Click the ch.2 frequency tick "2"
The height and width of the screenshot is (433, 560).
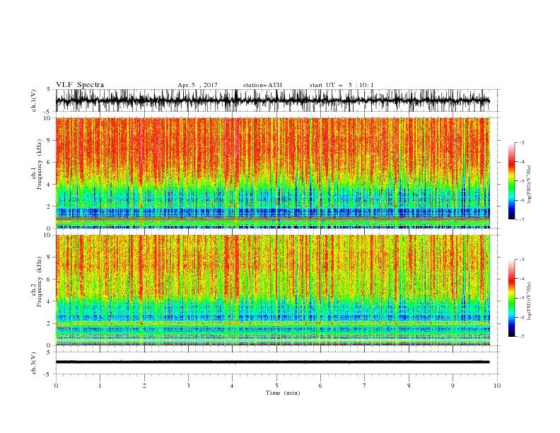49,323
